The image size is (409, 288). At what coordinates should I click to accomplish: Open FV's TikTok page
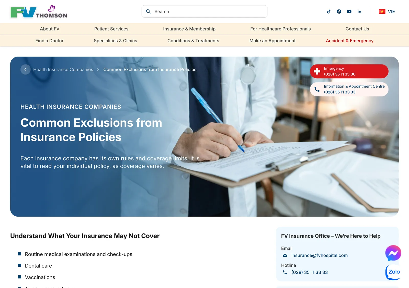point(329,12)
